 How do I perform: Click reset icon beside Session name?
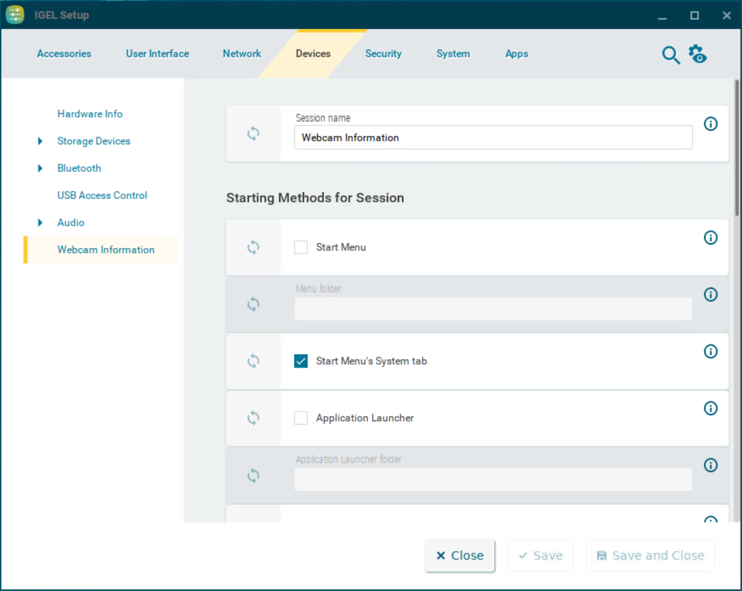coord(253,134)
